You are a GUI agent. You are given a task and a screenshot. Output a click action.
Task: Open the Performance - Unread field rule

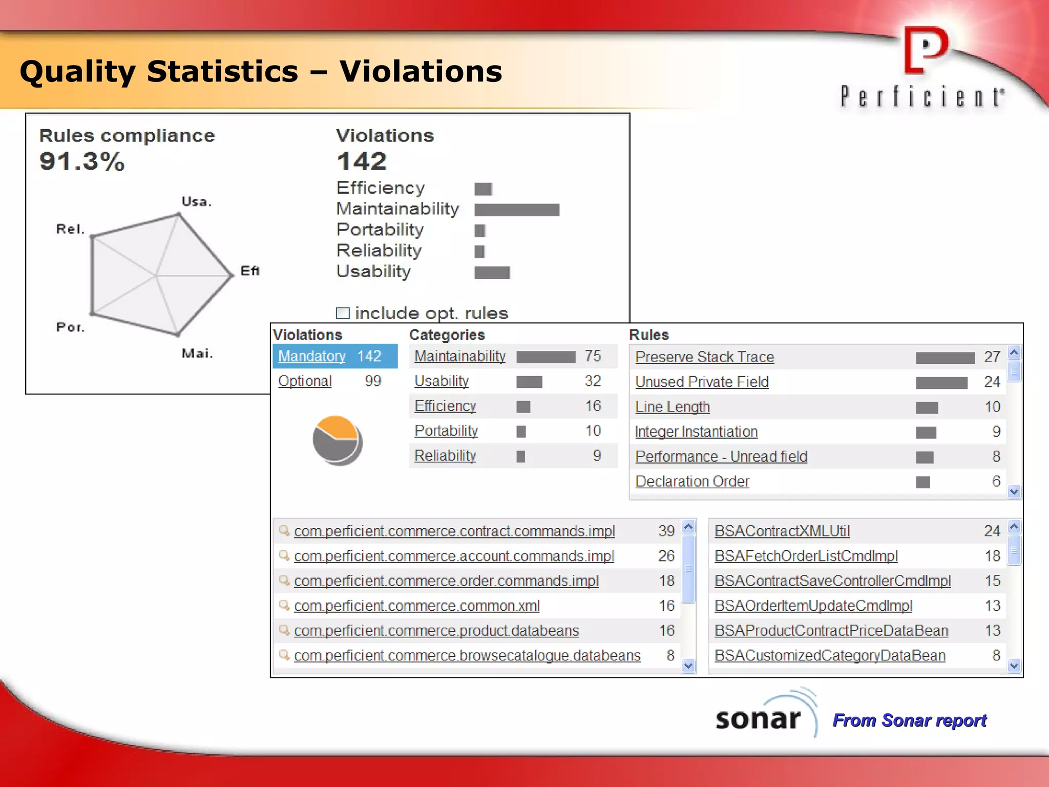(721, 457)
